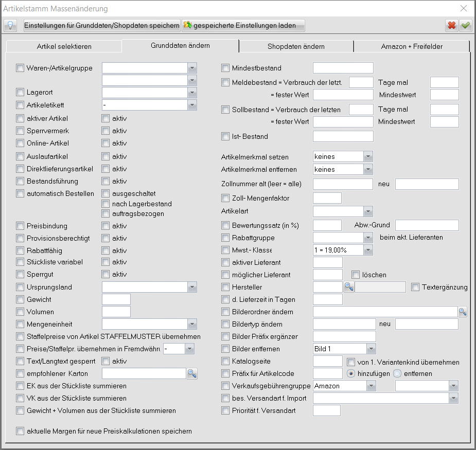Go to Amazon + Freifelder tab

click(412, 46)
